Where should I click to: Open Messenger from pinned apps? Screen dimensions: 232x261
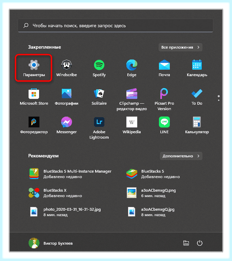click(67, 125)
